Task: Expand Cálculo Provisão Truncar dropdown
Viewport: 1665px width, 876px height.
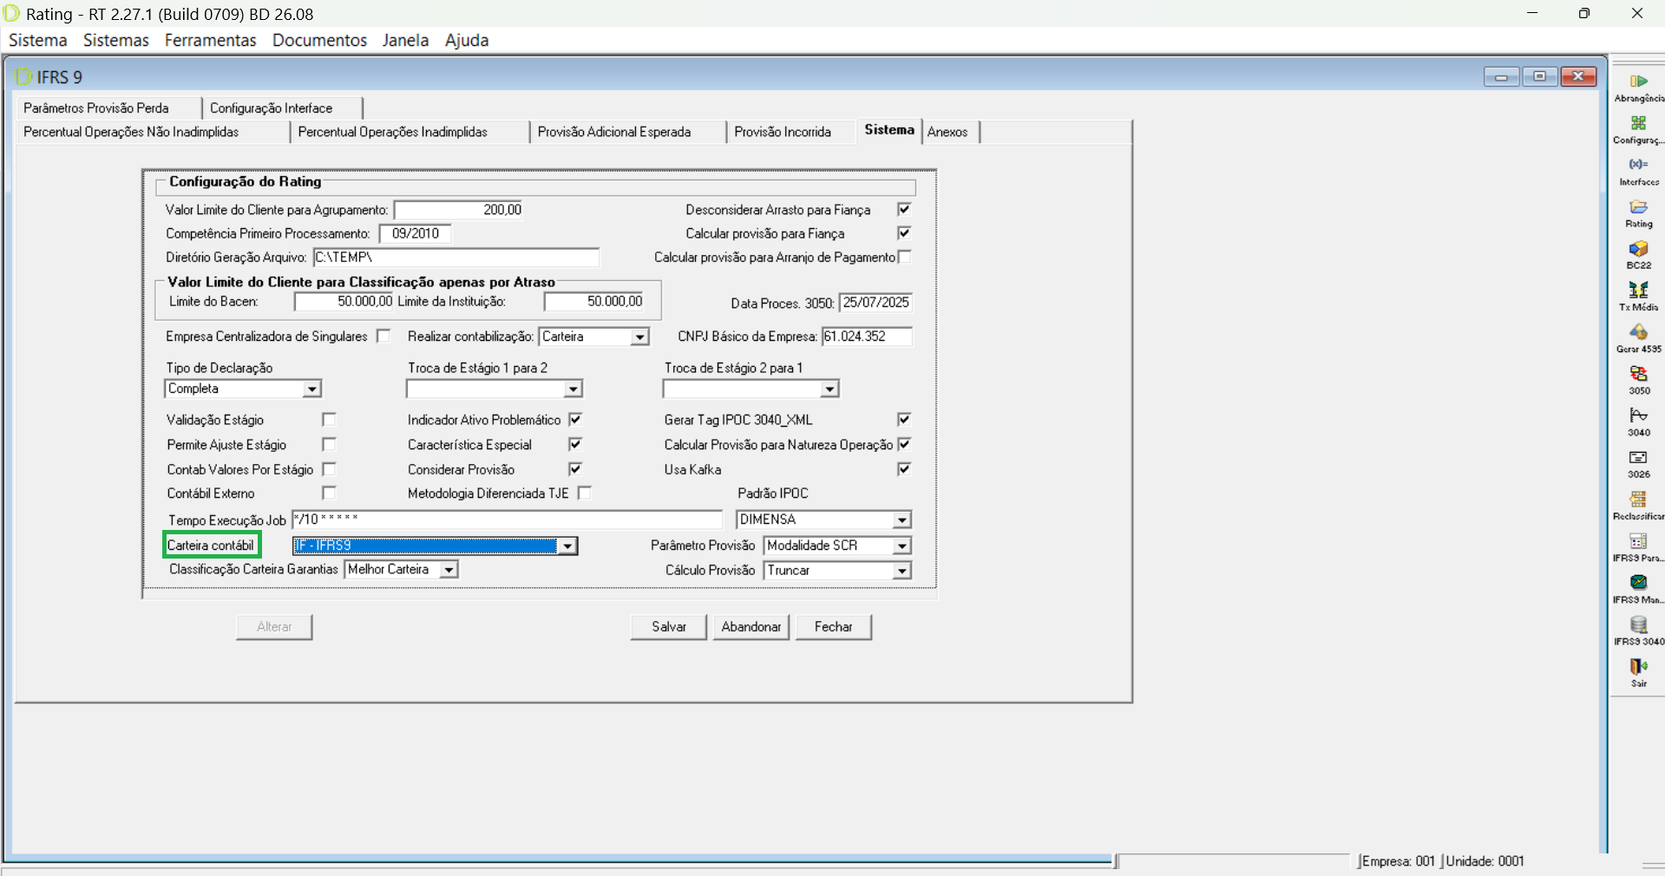Action: 902,571
